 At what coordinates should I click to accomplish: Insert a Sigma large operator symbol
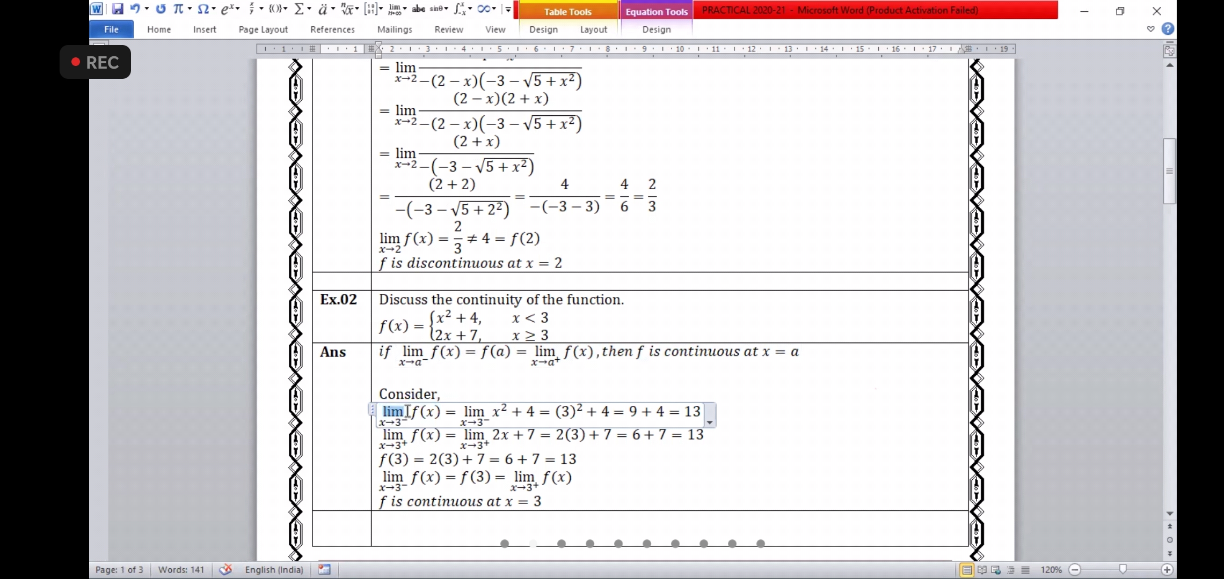pyautogui.click(x=300, y=9)
